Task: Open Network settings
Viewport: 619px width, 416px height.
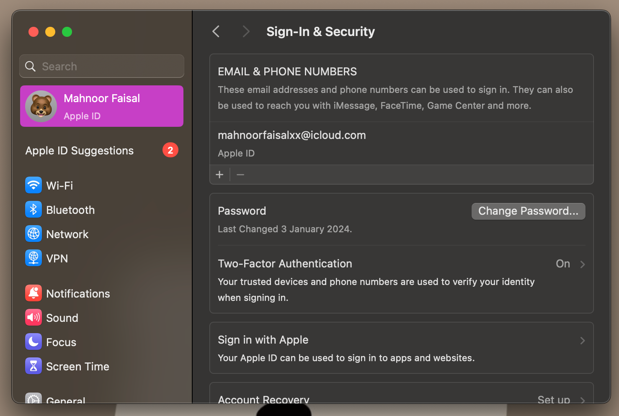Action: tap(34, 234)
